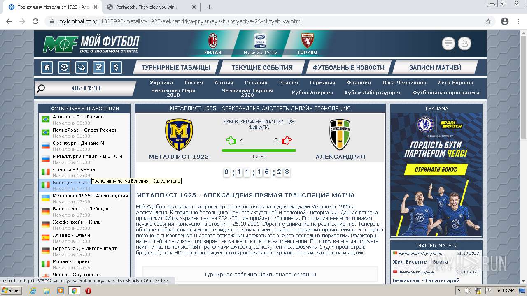Open the site home icon
527x296 pixels.
[47, 67]
